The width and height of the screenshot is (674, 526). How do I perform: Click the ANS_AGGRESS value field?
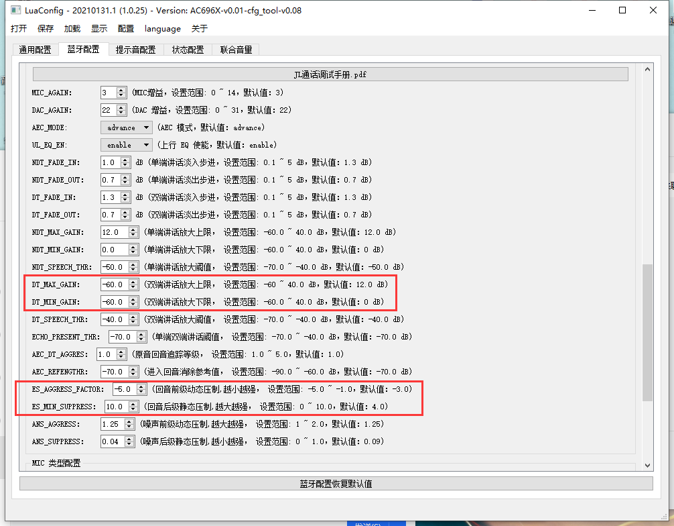(x=113, y=424)
